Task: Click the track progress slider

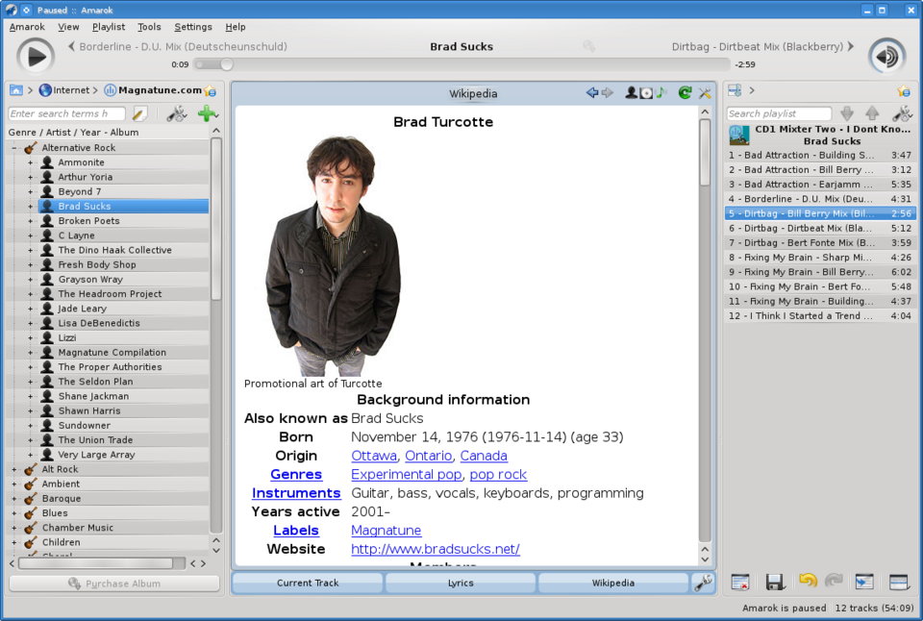Action: [x=461, y=64]
